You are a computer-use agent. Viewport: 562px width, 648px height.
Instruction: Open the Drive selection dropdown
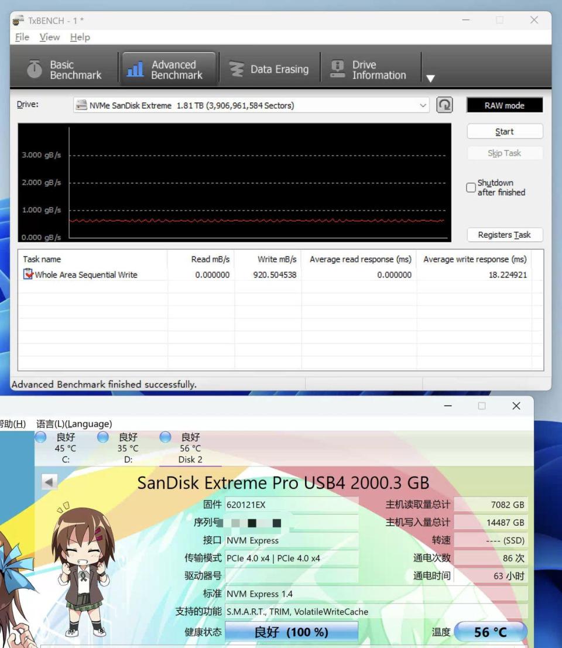click(x=251, y=105)
